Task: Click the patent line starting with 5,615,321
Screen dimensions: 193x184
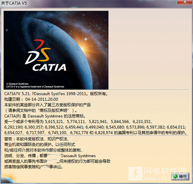Action: click(78, 122)
